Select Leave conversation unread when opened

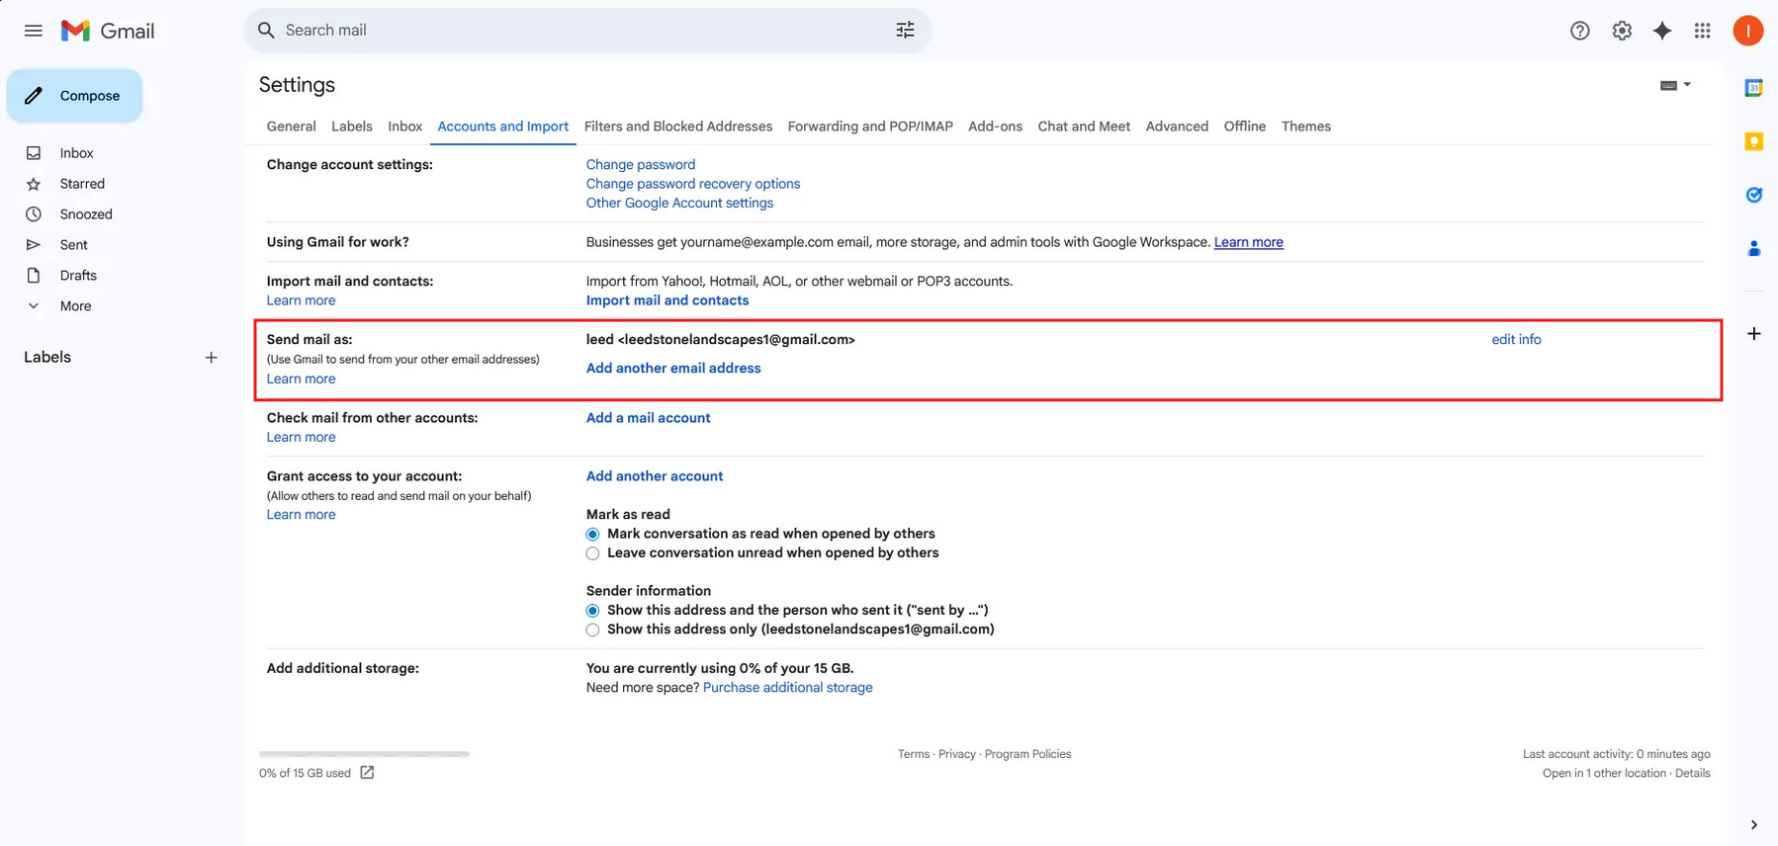pyautogui.click(x=592, y=553)
